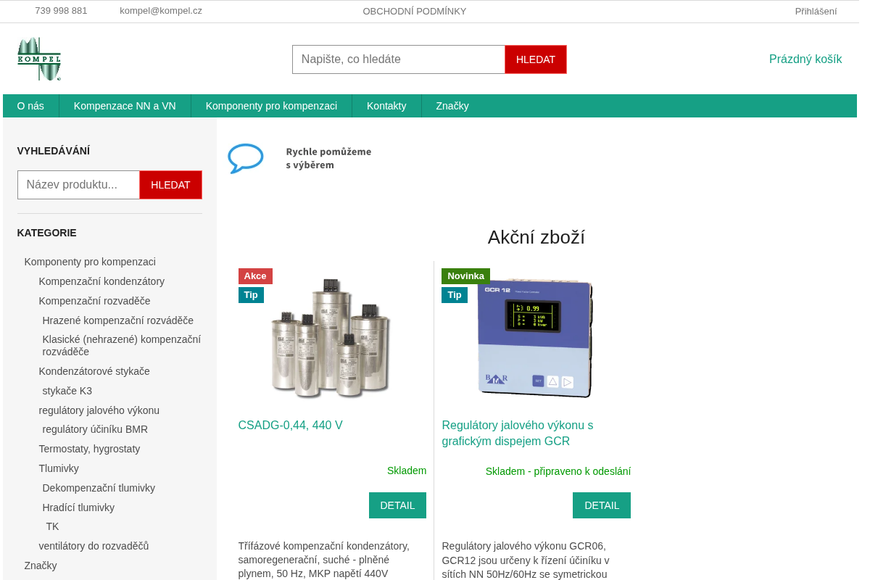870x580 pixels.
Task: Select the 'Kondenzátorové stykače' category
Action: (x=94, y=371)
